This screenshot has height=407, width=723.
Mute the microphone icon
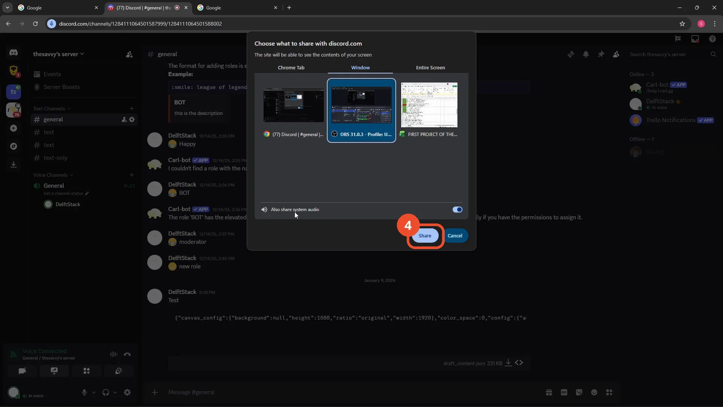tap(84, 392)
